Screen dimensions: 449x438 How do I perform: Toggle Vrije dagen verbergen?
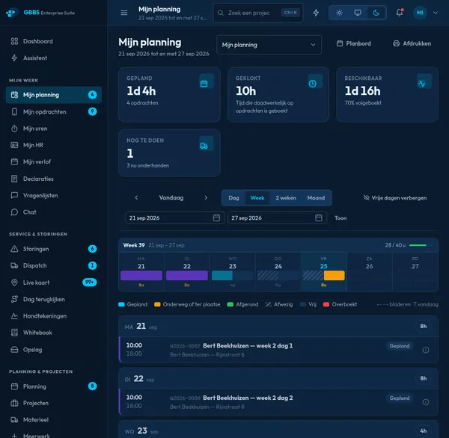(x=395, y=197)
